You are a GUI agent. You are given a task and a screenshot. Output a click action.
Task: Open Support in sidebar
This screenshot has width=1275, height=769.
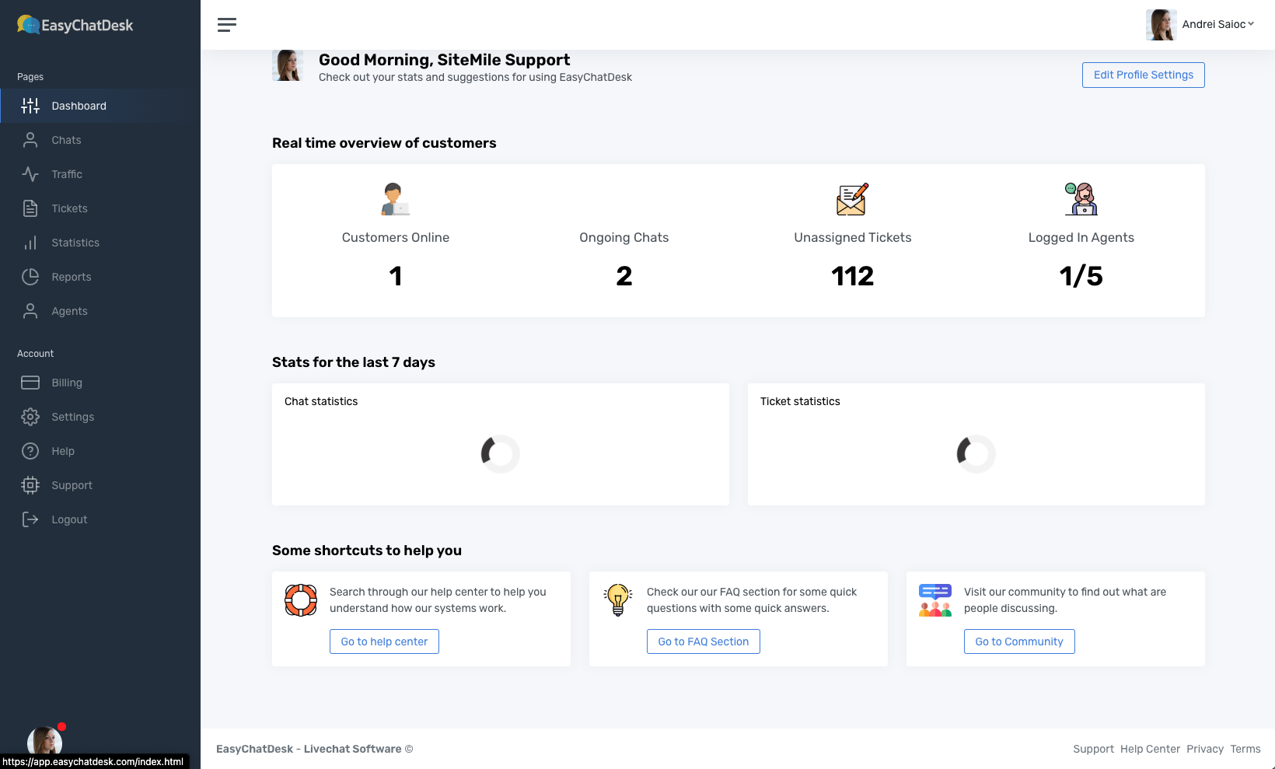click(100, 485)
